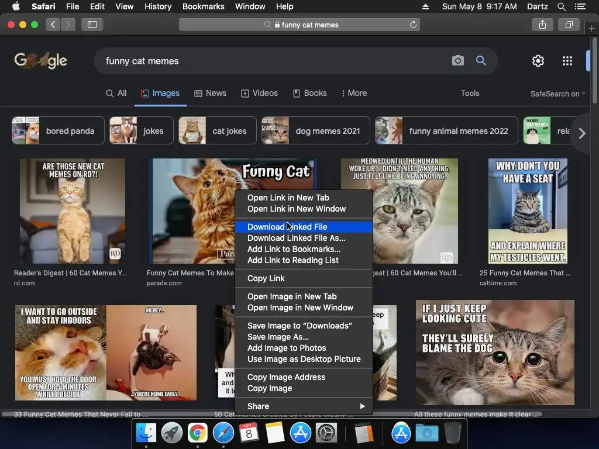Search by image with the camera icon
599x449 pixels.
(457, 61)
